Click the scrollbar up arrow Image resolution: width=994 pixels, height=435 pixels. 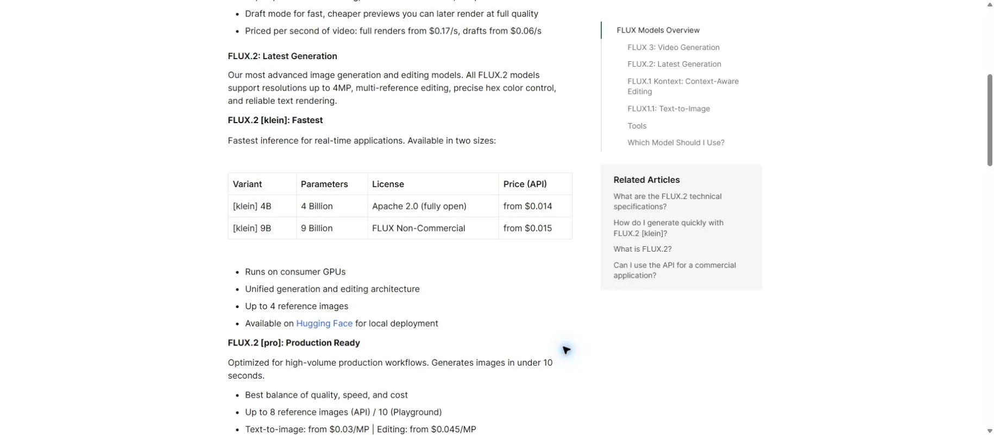coord(990,4)
